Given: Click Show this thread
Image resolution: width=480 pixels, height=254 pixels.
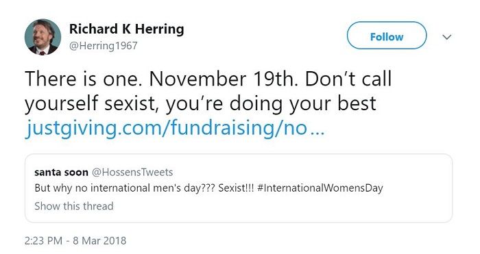Looking at the screenshot, I should pos(74,205).
